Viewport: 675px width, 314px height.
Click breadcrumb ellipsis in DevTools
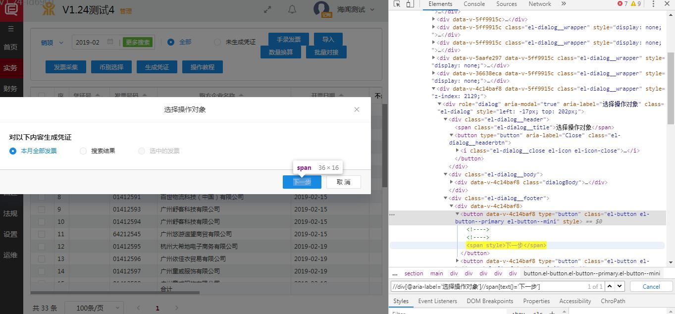[x=395, y=273]
